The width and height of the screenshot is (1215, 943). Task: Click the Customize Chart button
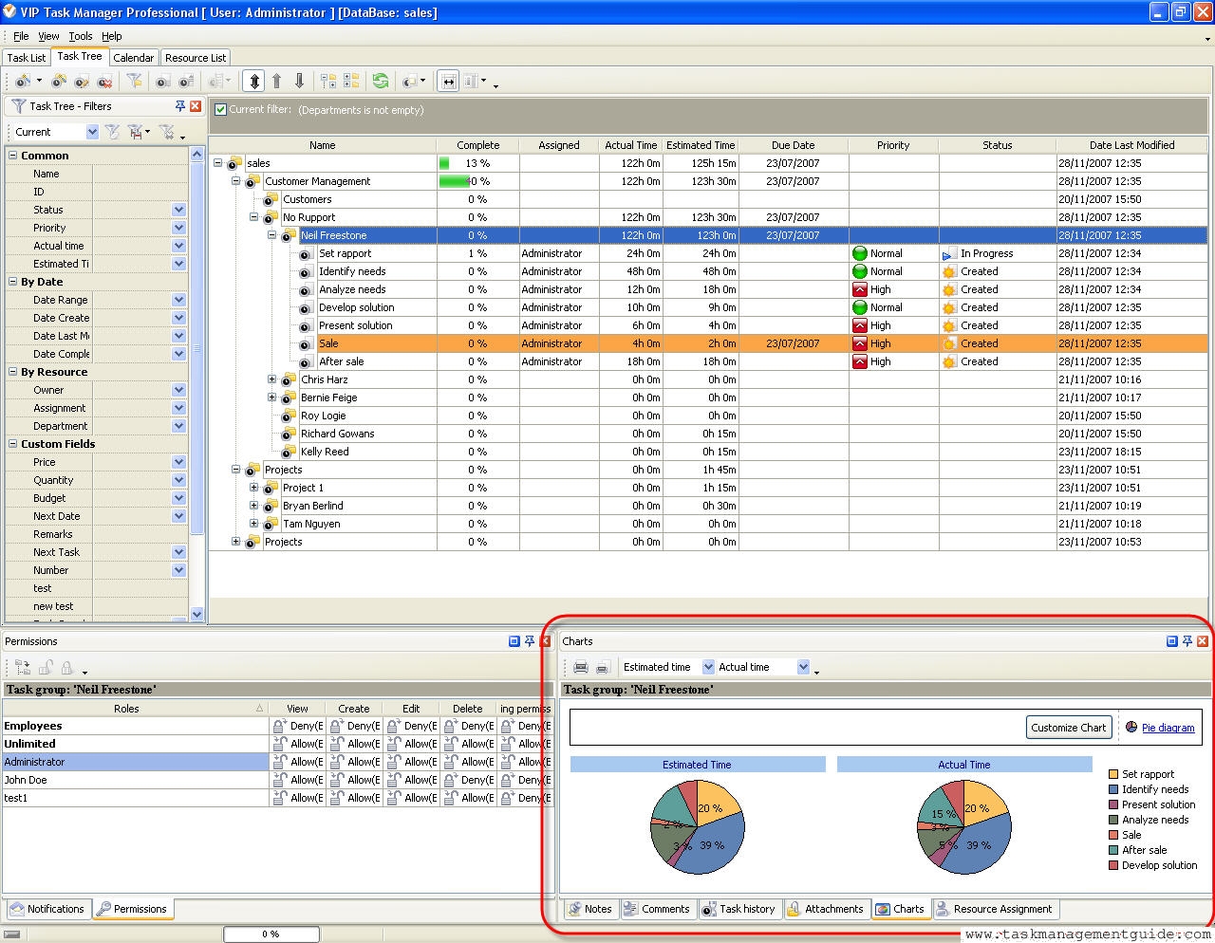pyautogui.click(x=1068, y=728)
